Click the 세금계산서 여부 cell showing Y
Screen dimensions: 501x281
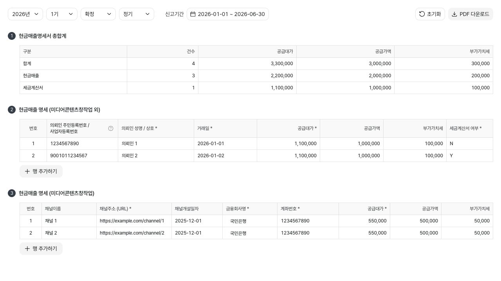(469, 156)
